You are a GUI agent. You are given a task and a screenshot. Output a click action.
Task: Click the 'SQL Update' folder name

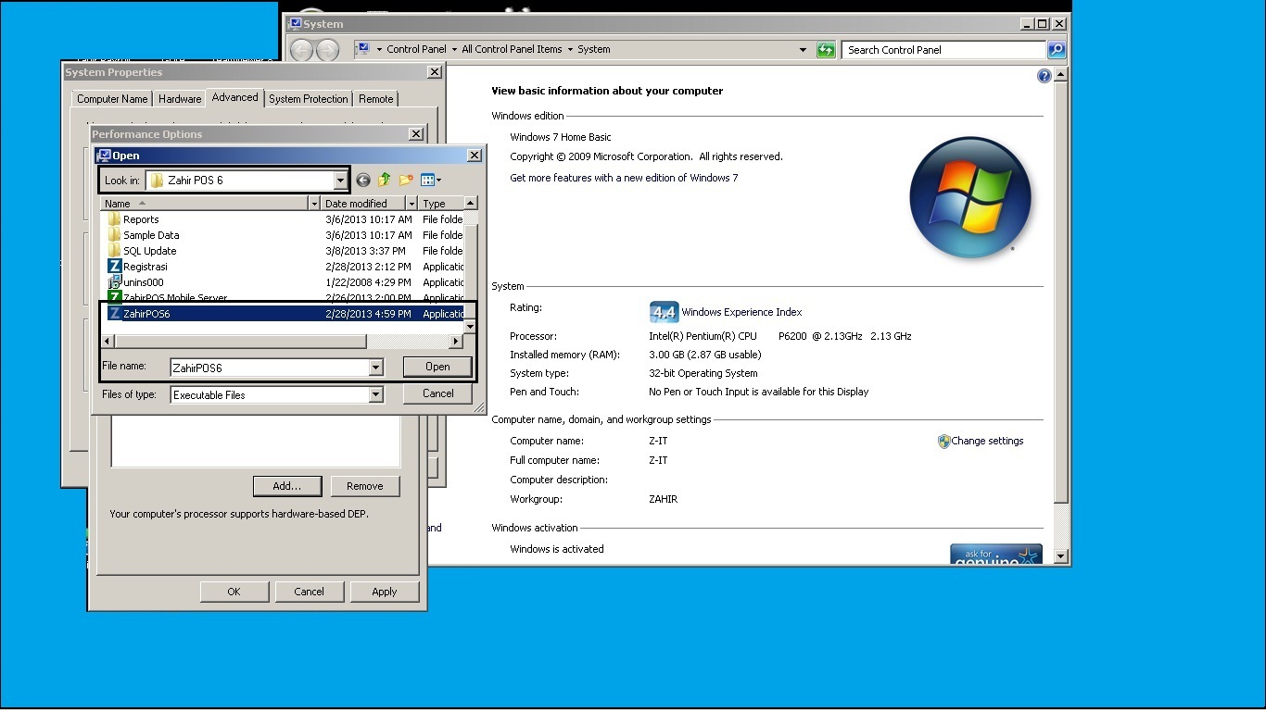tap(150, 251)
